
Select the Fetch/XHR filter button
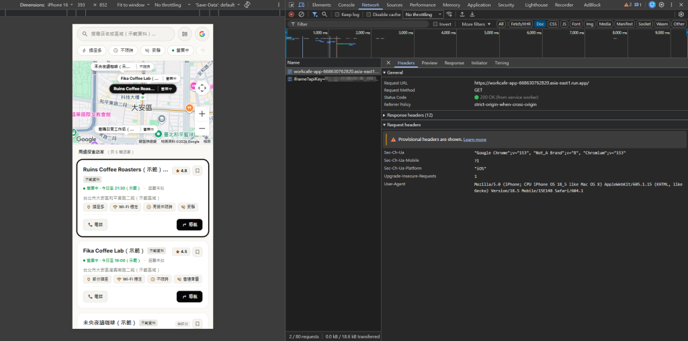click(519, 24)
